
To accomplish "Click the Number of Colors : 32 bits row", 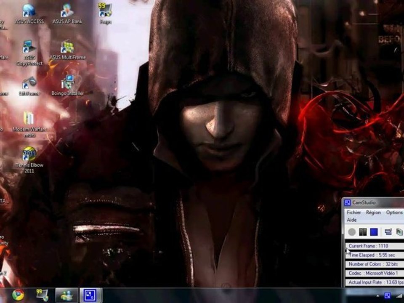I will pyautogui.click(x=375, y=264).
